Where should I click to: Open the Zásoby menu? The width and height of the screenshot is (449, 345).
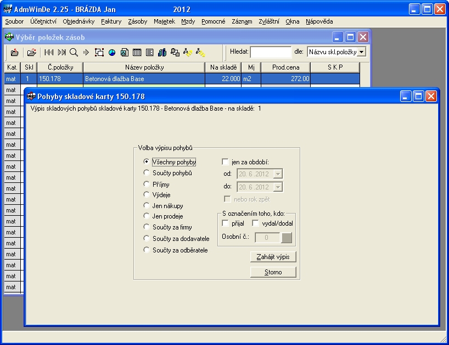pos(137,21)
